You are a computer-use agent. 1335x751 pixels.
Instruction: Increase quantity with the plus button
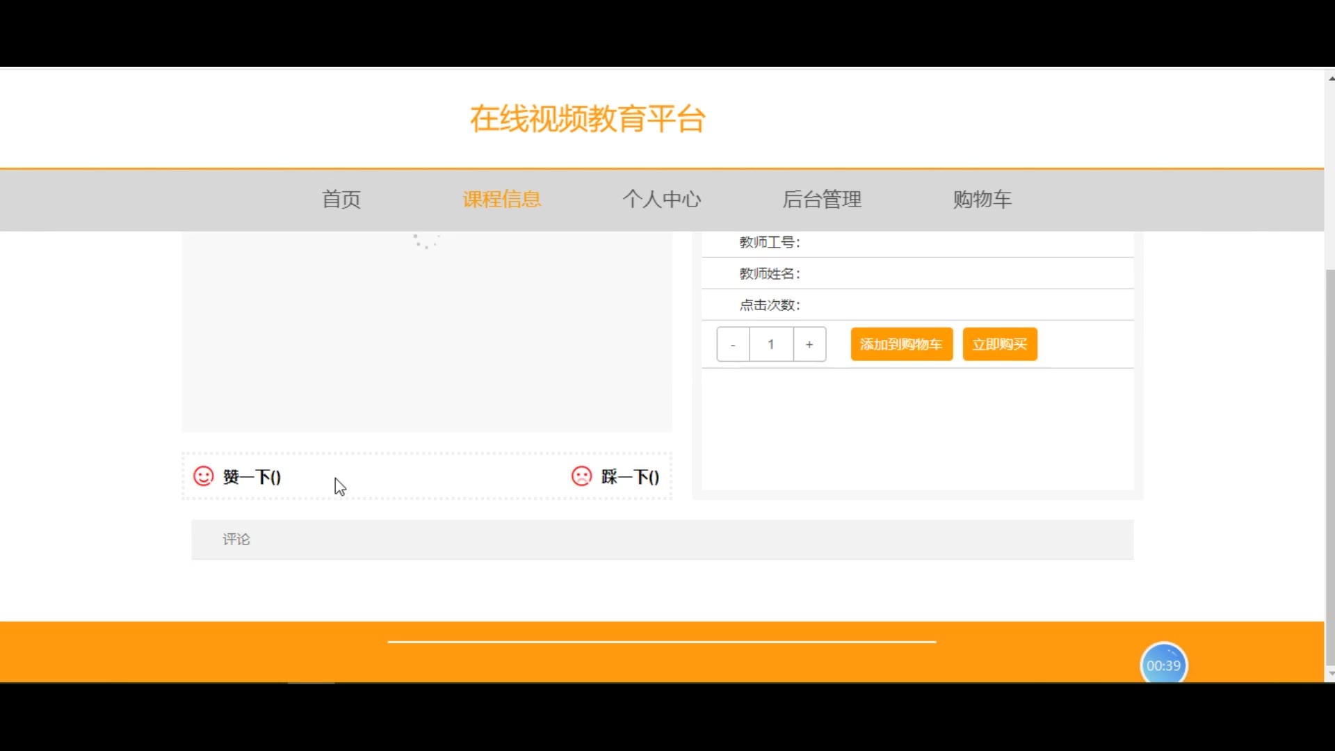809,344
